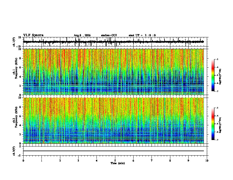Click the ch.1 voltage waveform trace

click(x=114, y=42)
